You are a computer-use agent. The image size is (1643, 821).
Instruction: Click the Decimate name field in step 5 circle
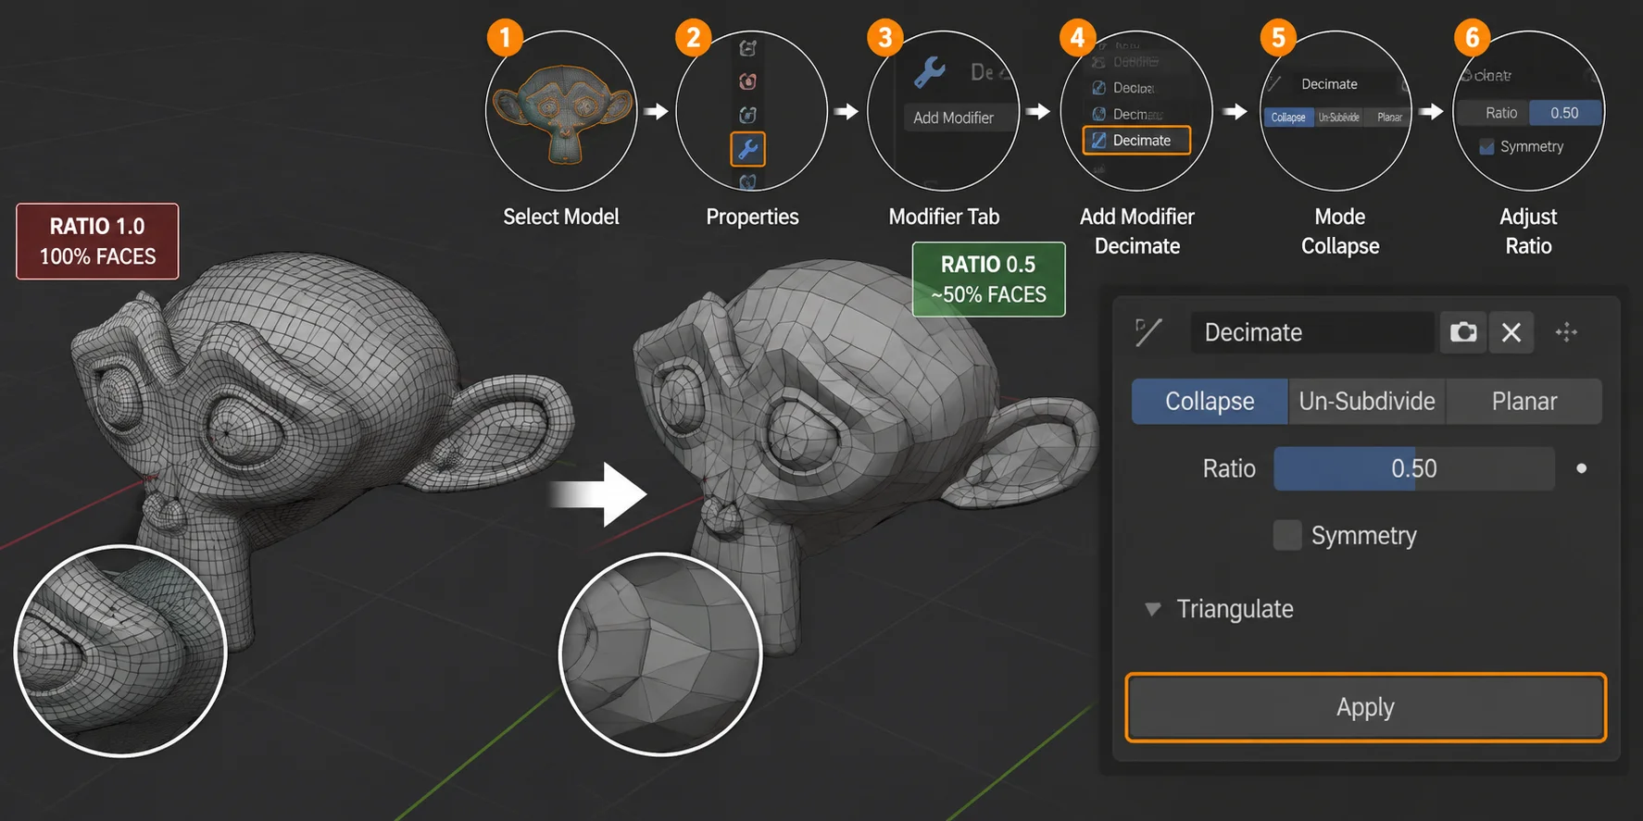pyautogui.click(x=1343, y=84)
